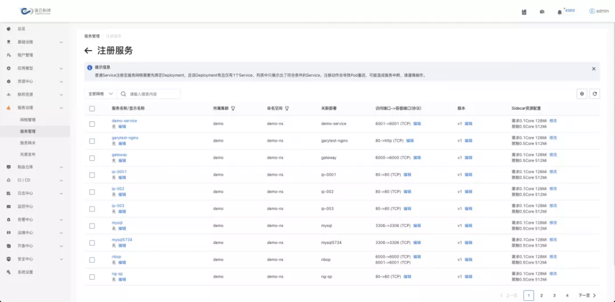615x302 pixels.
Task: Click 编辑 beside v1 in ip-003 row
Action: (x=468, y=209)
